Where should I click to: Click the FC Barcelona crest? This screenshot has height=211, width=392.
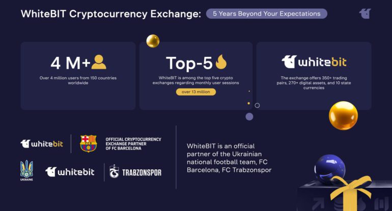pyautogui.click(x=88, y=143)
